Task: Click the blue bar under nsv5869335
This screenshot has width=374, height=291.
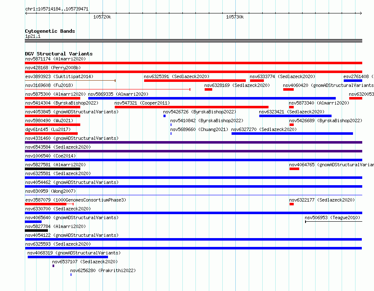Action: 212,98
